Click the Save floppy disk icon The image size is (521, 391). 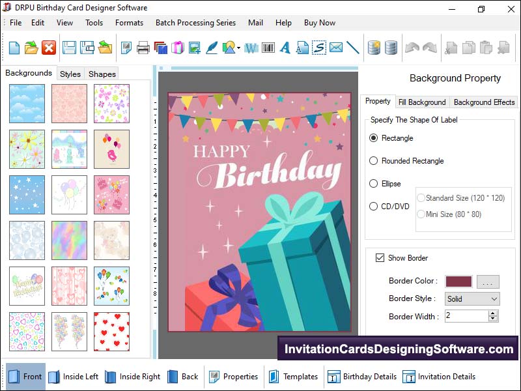[69, 48]
